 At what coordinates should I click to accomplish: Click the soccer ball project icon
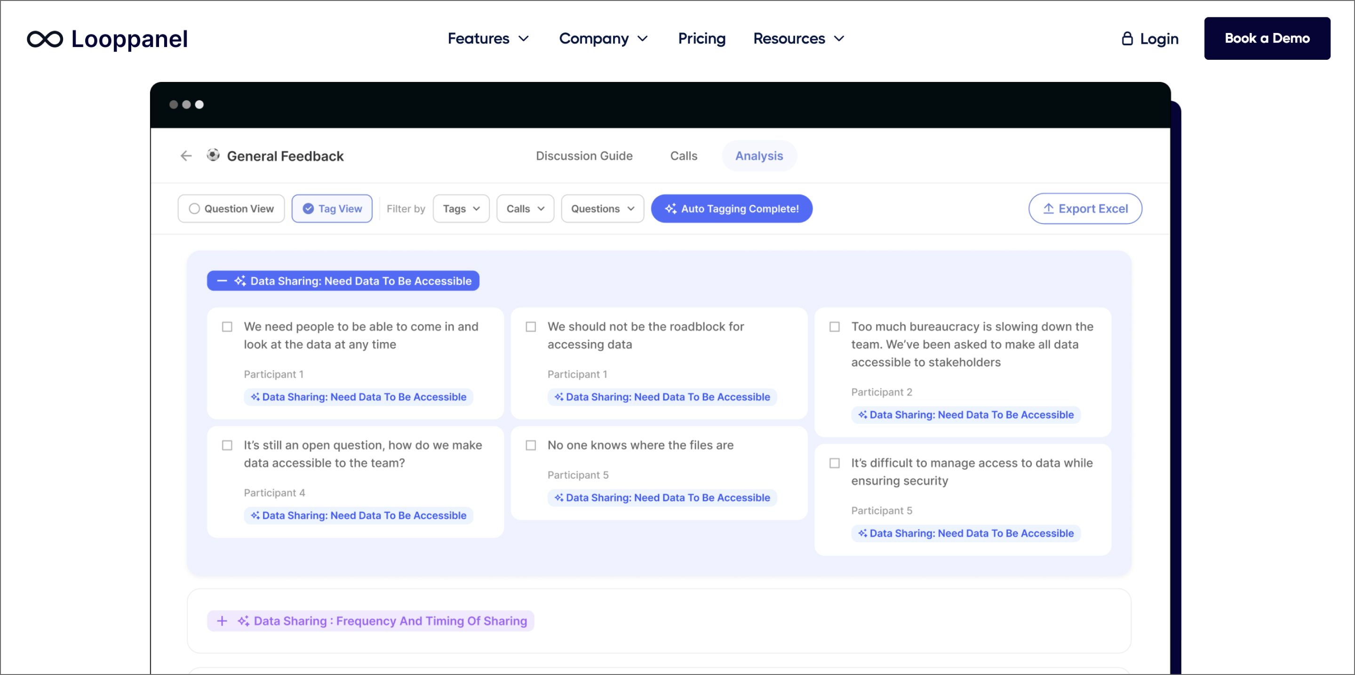click(213, 155)
